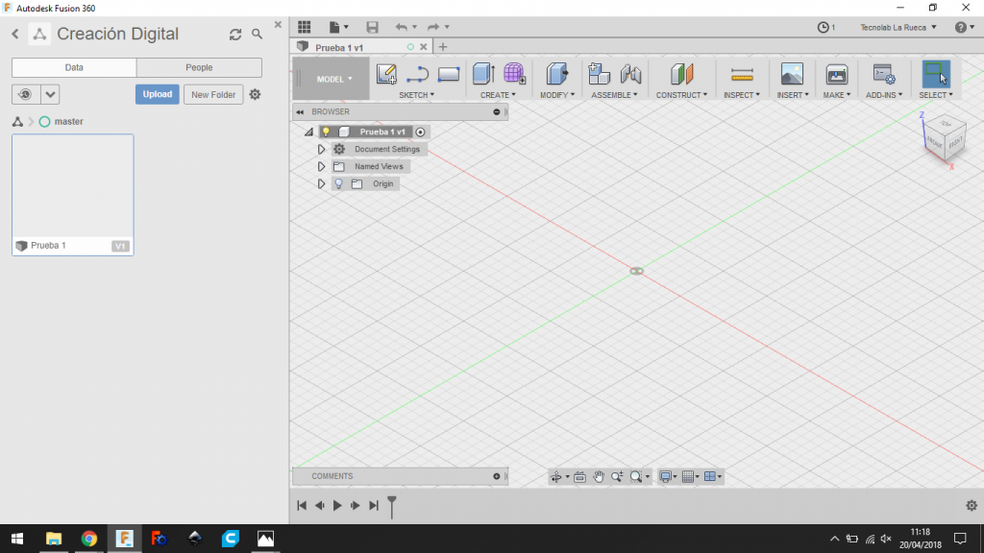Viewport: 984px width, 553px height.
Task: Click the Upload button
Action: [157, 94]
